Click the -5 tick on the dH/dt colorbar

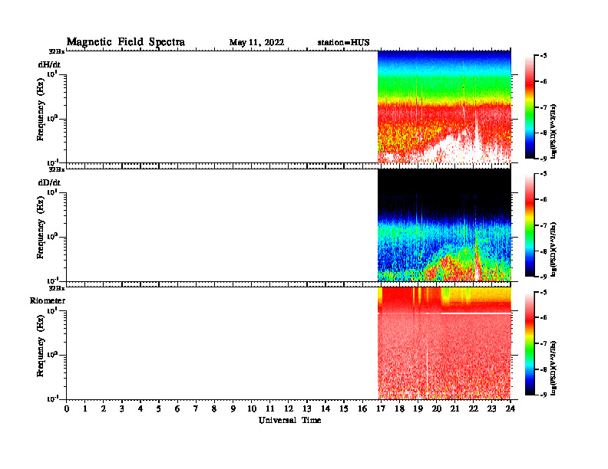click(544, 56)
